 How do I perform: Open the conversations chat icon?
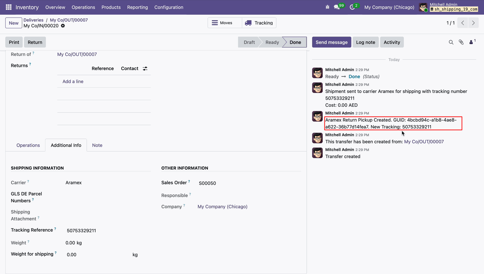337,7
